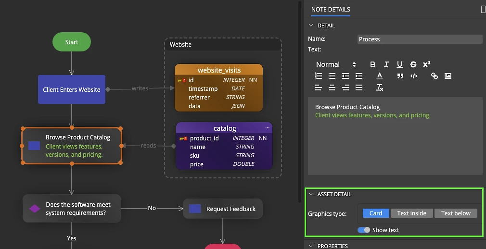486x249 pixels.
Task: Select the system requirements decision node
Action: (x=72, y=209)
